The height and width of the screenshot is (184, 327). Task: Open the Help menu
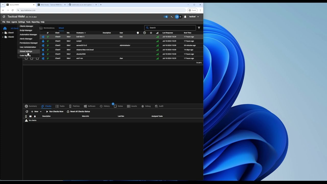tap(42, 22)
